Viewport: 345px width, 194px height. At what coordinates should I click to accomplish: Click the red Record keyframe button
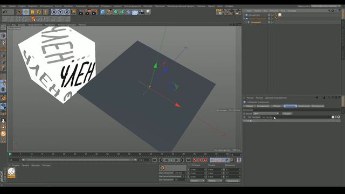coord(195,160)
